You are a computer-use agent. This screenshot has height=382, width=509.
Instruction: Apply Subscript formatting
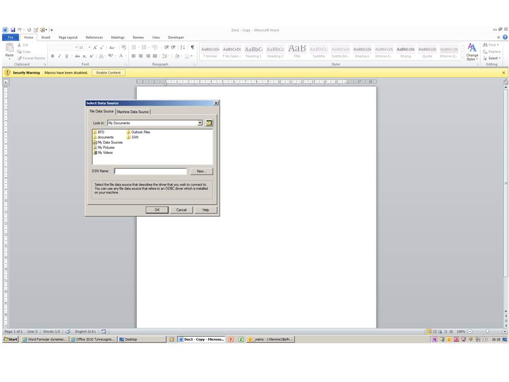[84, 56]
